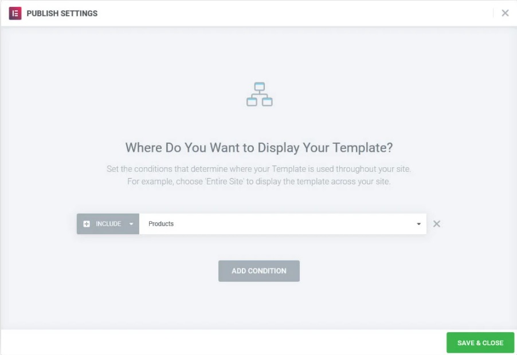
Task: Click the top box of hierarchy icon
Action: click(260, 86)
